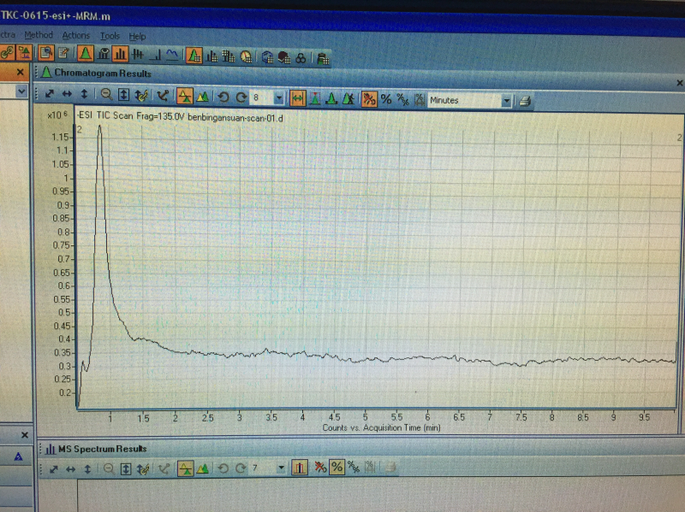The width and height of the screenshot is (685, 512).
Task: Close the left orange side panel
Action: (20, 72)
